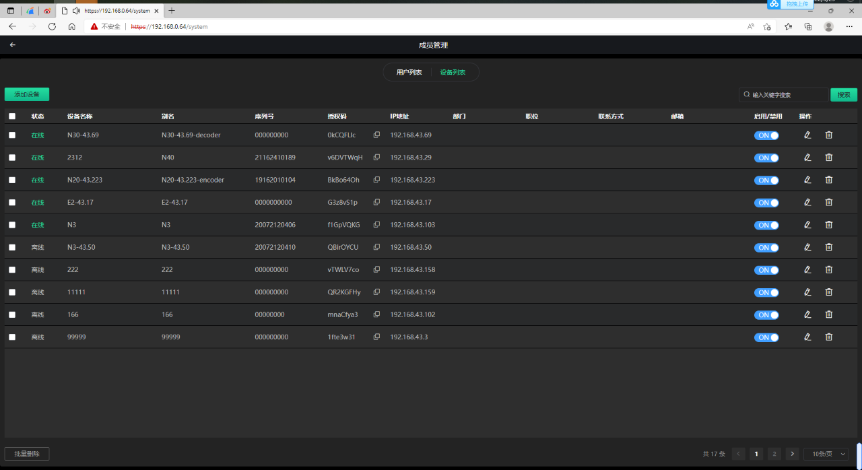Click the green add device button
The height and width of the screenshot is (470, 862).
coord(27,94)
